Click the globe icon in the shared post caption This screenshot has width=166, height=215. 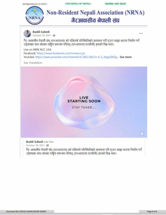point(47,145)
